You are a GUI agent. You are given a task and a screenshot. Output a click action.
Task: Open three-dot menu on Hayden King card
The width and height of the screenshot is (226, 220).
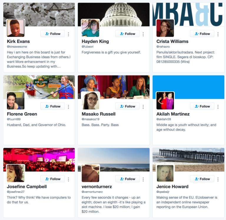click(143, 34)
